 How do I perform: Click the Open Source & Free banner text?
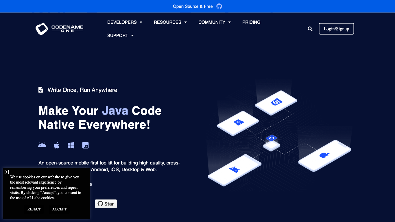pos(193,6)
